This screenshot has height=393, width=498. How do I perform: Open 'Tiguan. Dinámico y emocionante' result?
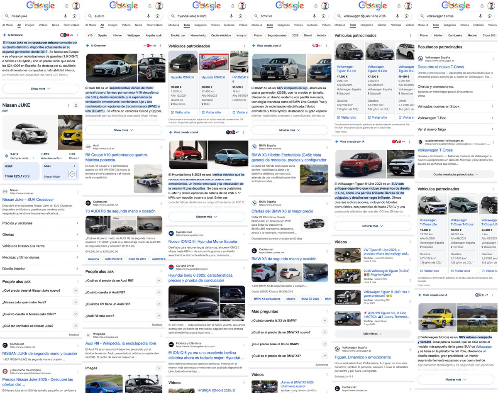pos(363,357)
